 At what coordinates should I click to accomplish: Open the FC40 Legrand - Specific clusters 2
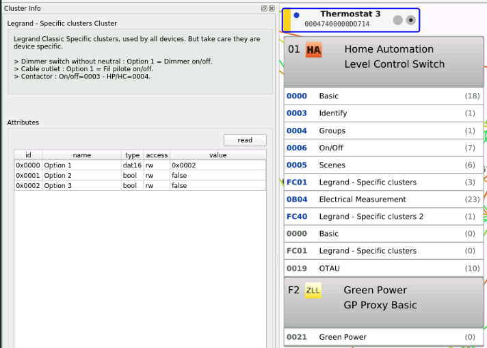coord(384,216)
